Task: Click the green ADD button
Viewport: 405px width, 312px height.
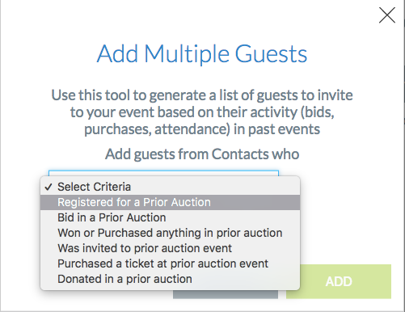Action: point(339,281)
